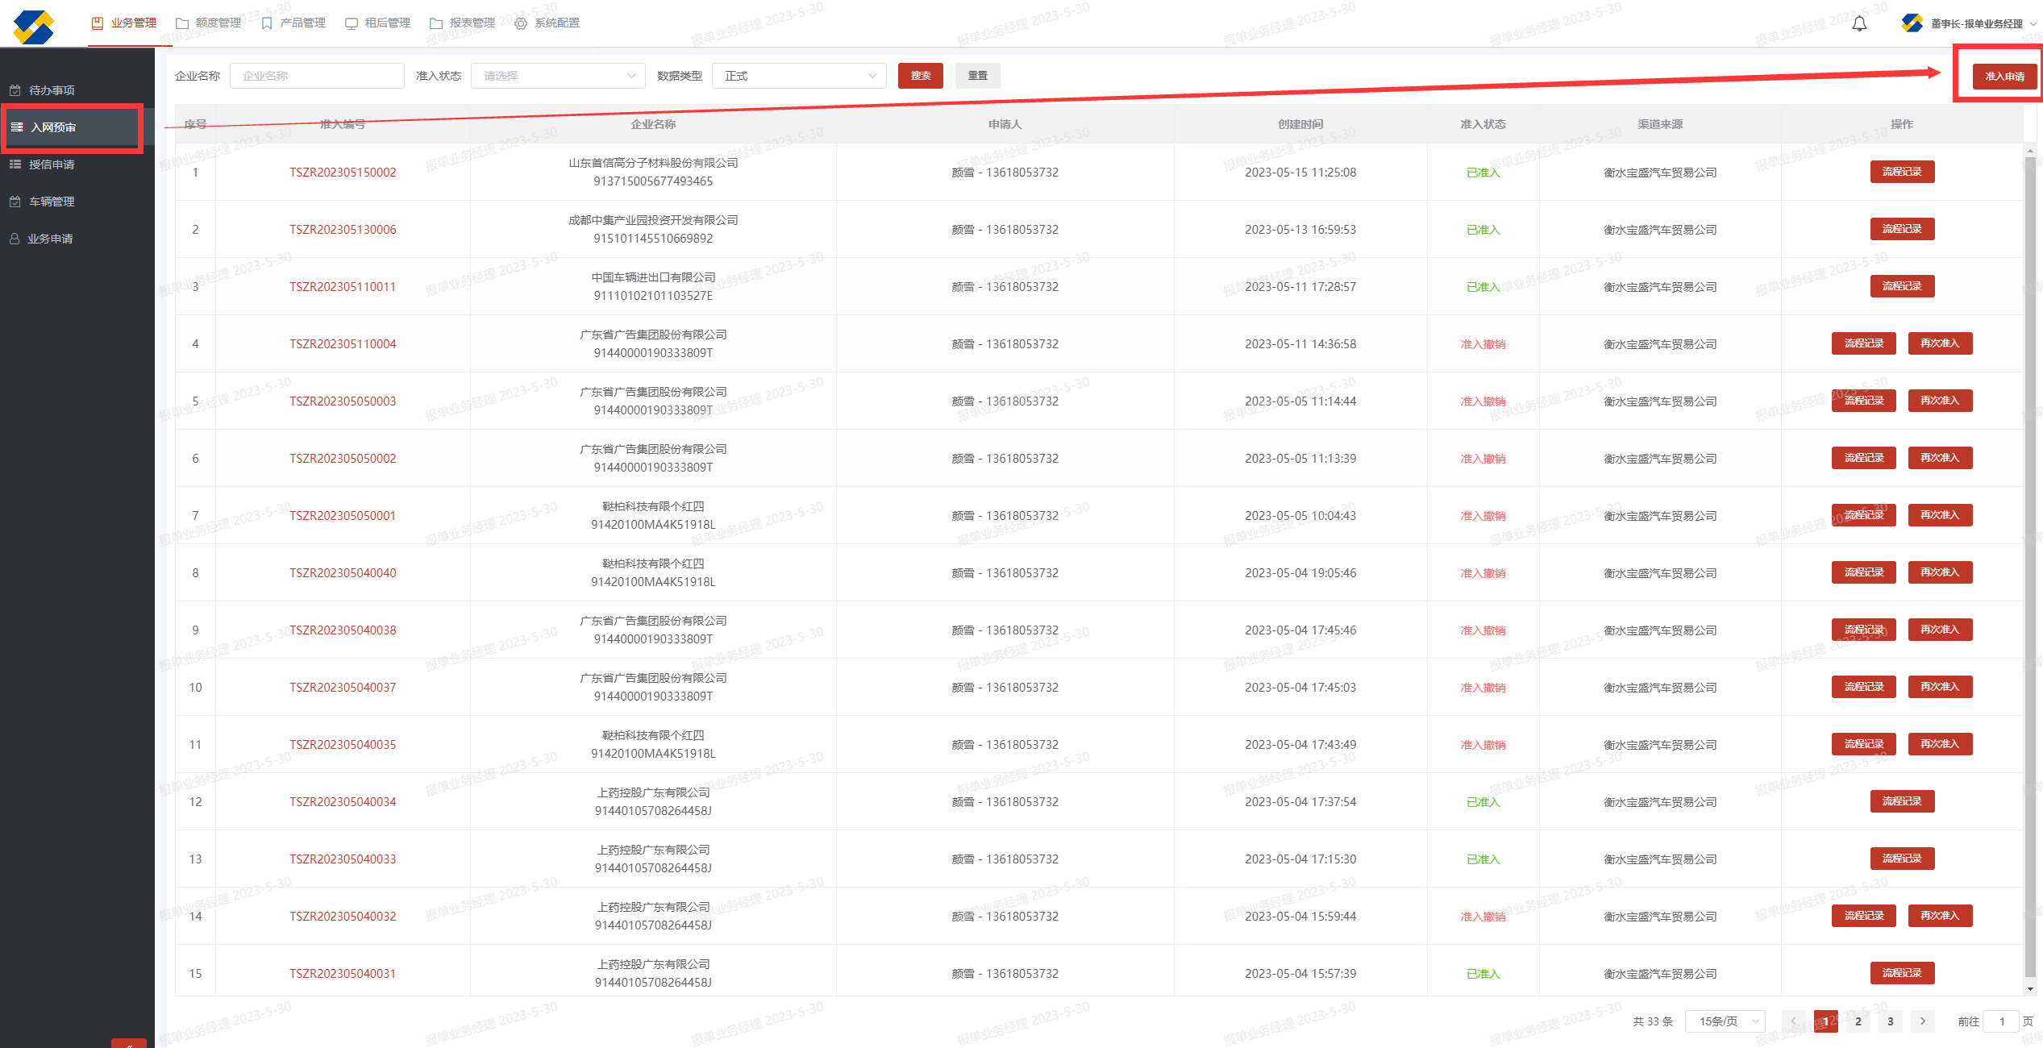This screenshot has height=1048, width=2043.
Task: Click the company logo icon
Action: [33, 26]
